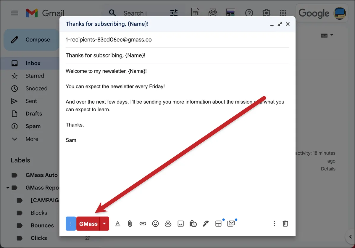Click the blue three-dot button beside GMass

pyautogui.click(x=71, y=224)
